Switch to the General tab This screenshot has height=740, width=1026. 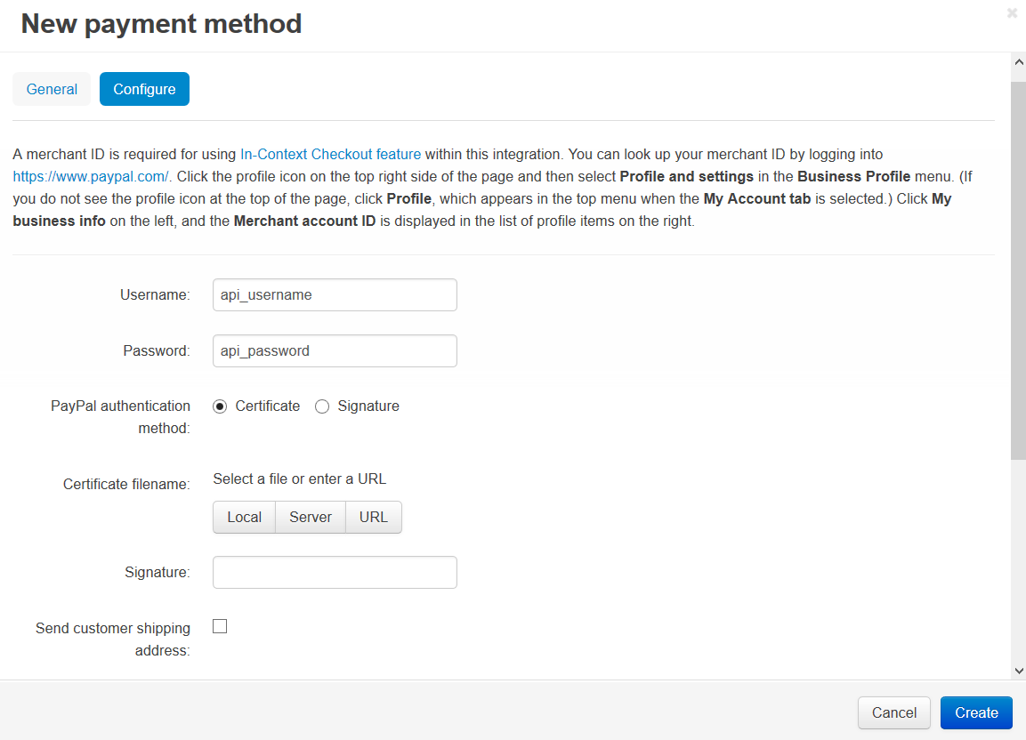[52, 89]
